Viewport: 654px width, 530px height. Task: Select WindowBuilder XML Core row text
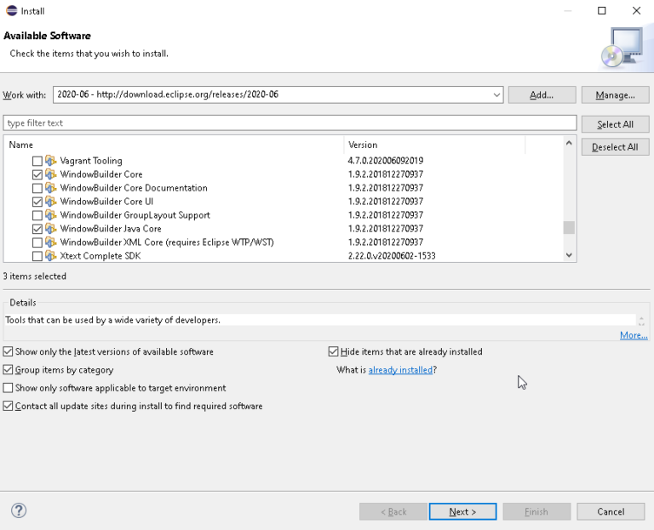click(x=167, y=242)
